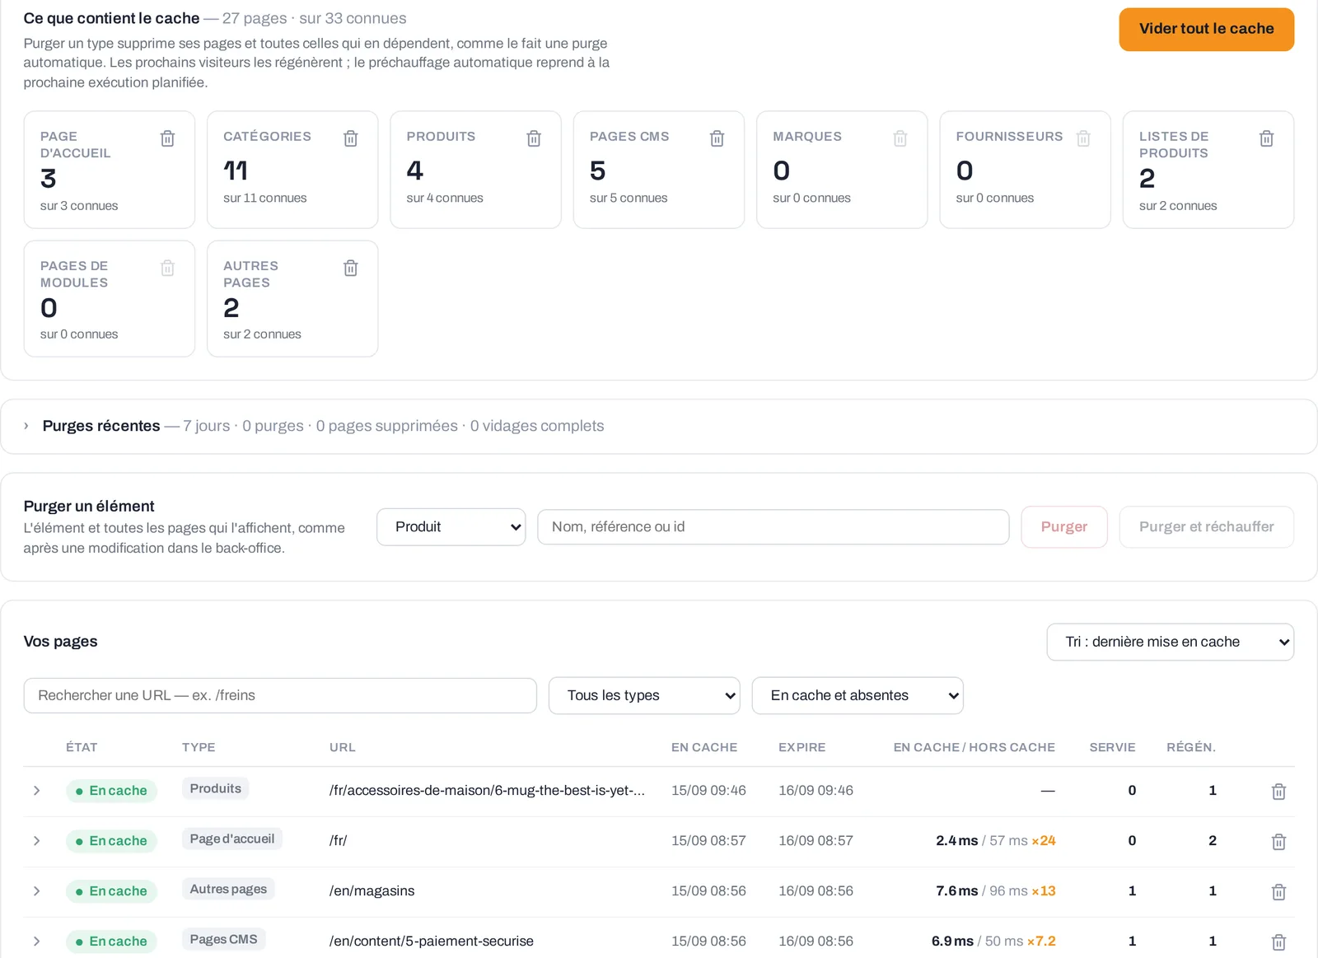Expand the mug product page row details
This screenshot has height=958, width=1318.
(36, 791)
